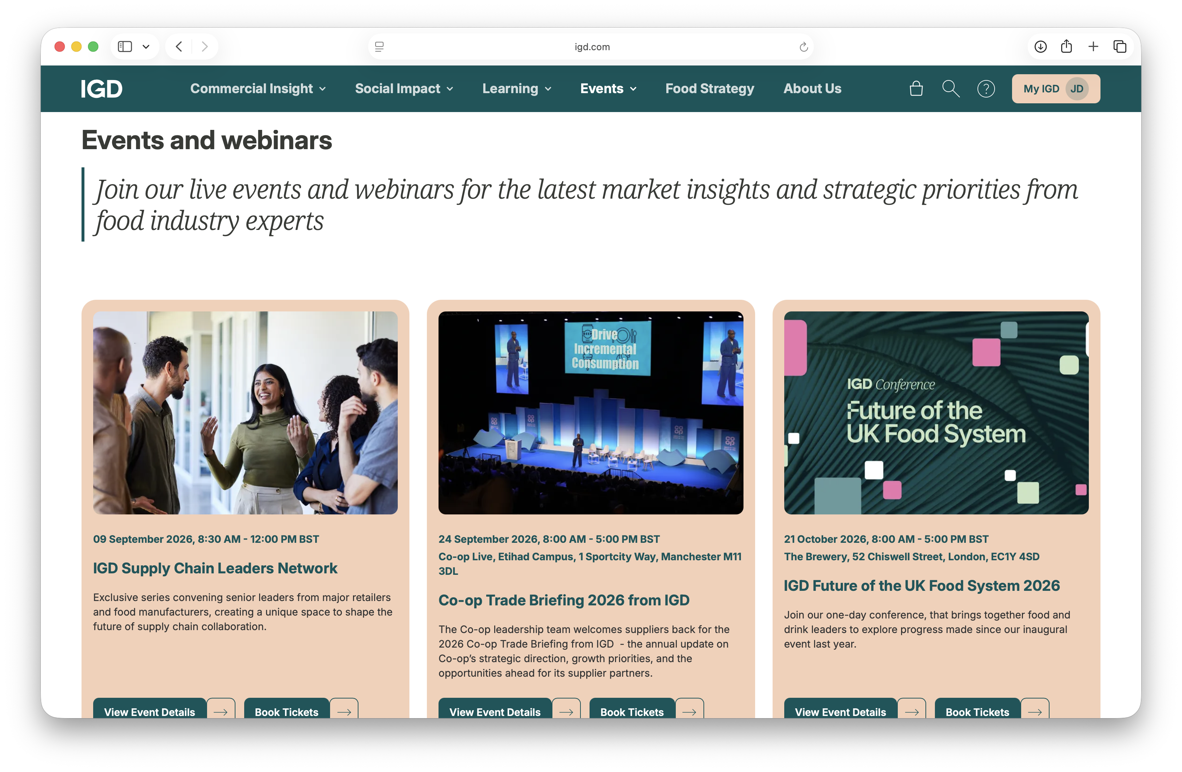
Task: Expand the Events menu
Action: click(x=608, y=89)
